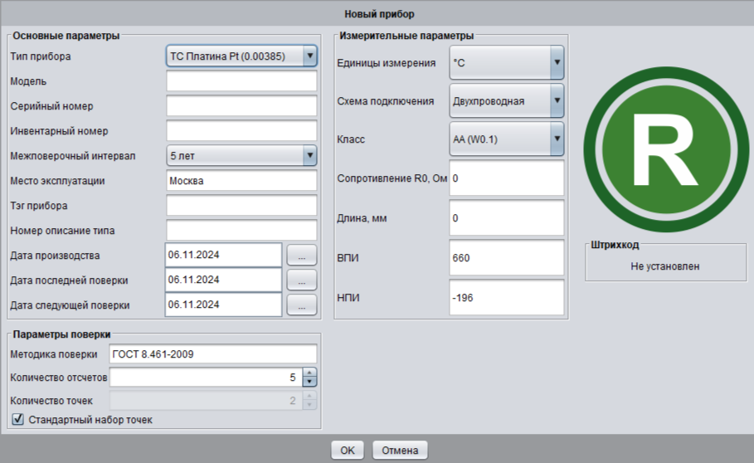This screenshot has height=463, width=754.
Task: Open date picker for Дата последней поверки
Action: click(302, 280)
